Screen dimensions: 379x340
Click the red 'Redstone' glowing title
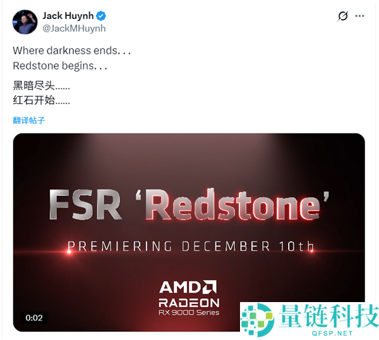232,205
